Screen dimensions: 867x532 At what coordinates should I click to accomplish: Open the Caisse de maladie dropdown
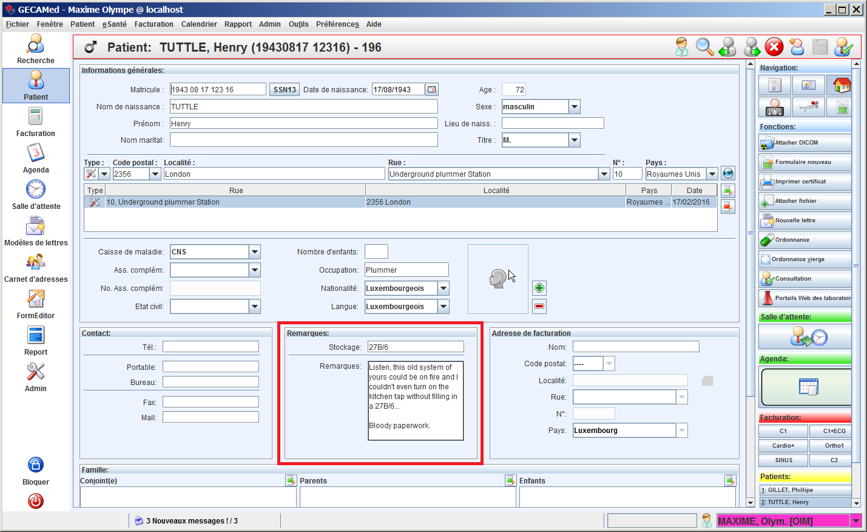255,252
